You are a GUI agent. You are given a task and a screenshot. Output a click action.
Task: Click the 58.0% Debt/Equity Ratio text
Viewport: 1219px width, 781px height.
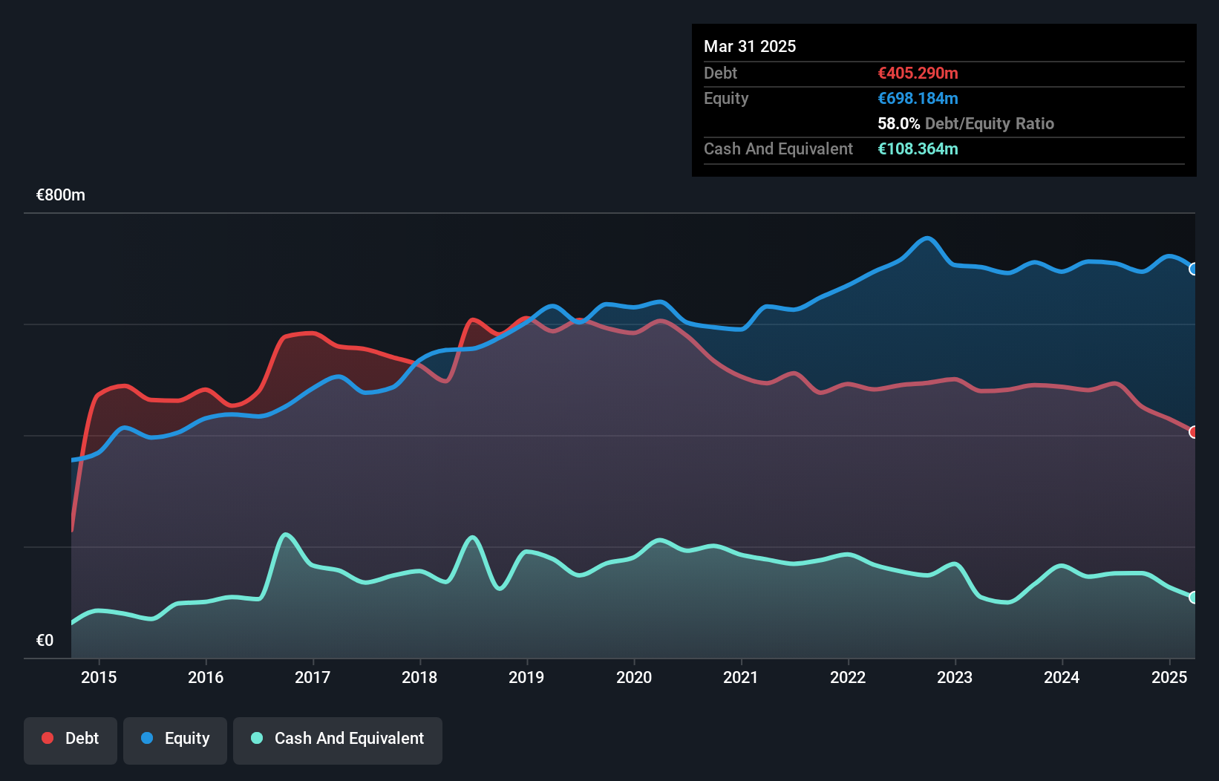click(965, 123)
